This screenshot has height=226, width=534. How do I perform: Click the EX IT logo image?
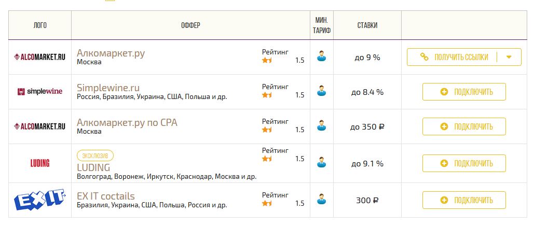[x=39, y=200]
